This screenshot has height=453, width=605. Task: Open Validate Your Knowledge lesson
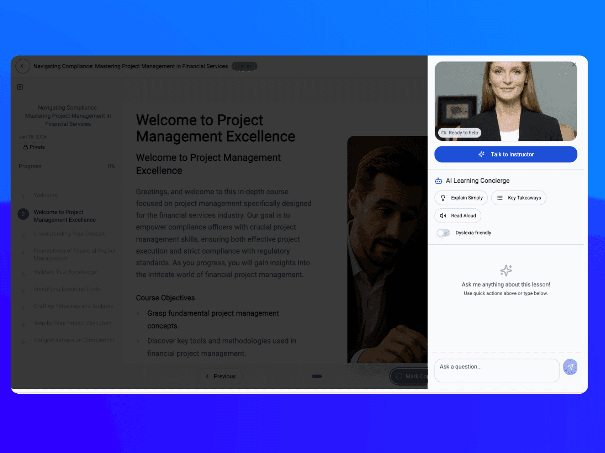(65, 272)
